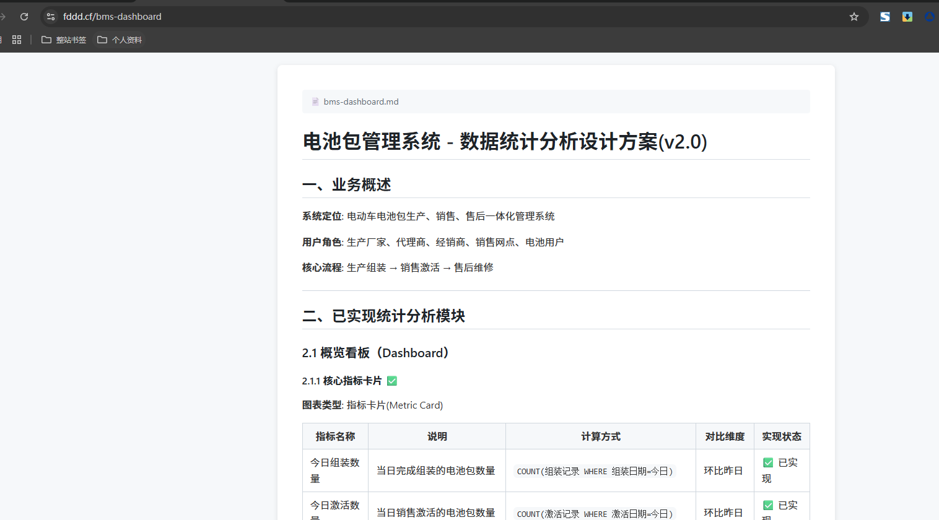Open the download arrow extension icon
Screen dimensions: 939x520
click(x=907, y=17)
